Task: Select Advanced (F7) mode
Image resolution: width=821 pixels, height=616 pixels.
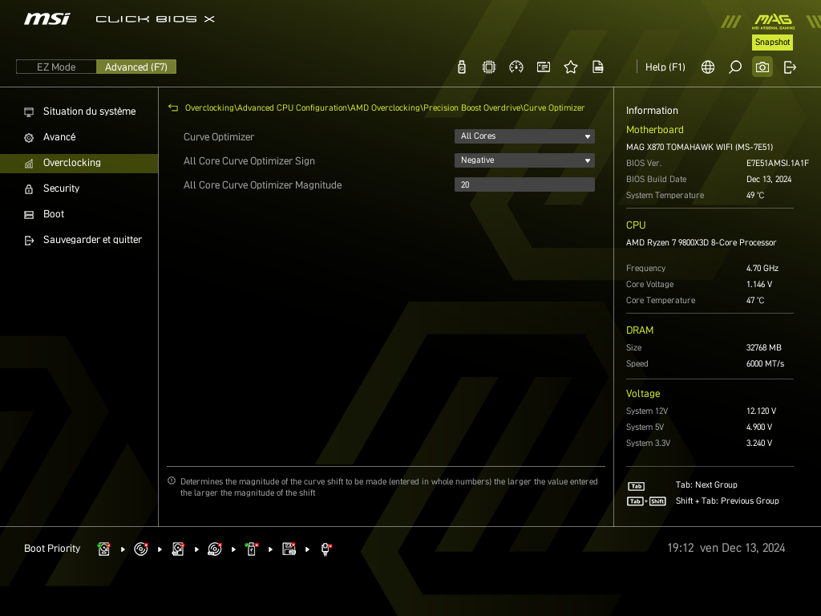Action: 136,67
